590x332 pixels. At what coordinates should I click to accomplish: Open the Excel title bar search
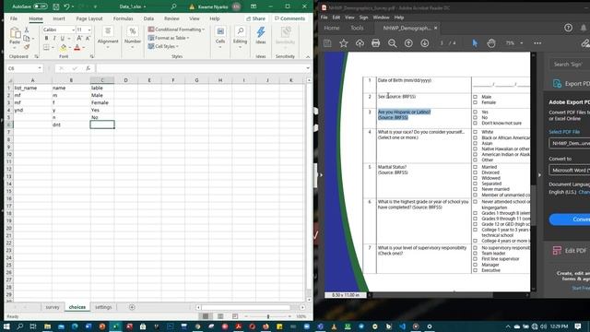pyautogui.click(x=173, y=6)
